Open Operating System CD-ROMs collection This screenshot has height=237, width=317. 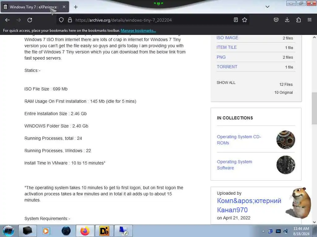(x=239, y=140)
